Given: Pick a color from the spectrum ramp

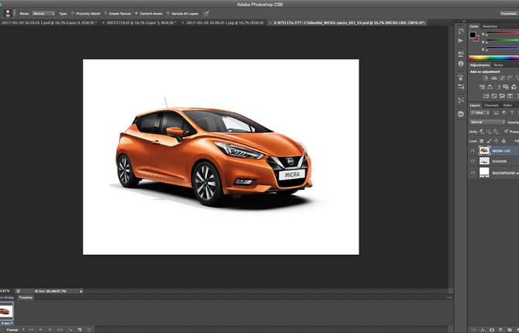Looking at the screenshot, I should pos(494,57).
